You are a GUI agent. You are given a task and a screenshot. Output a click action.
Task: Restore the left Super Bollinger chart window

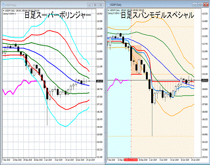[95, 5]
